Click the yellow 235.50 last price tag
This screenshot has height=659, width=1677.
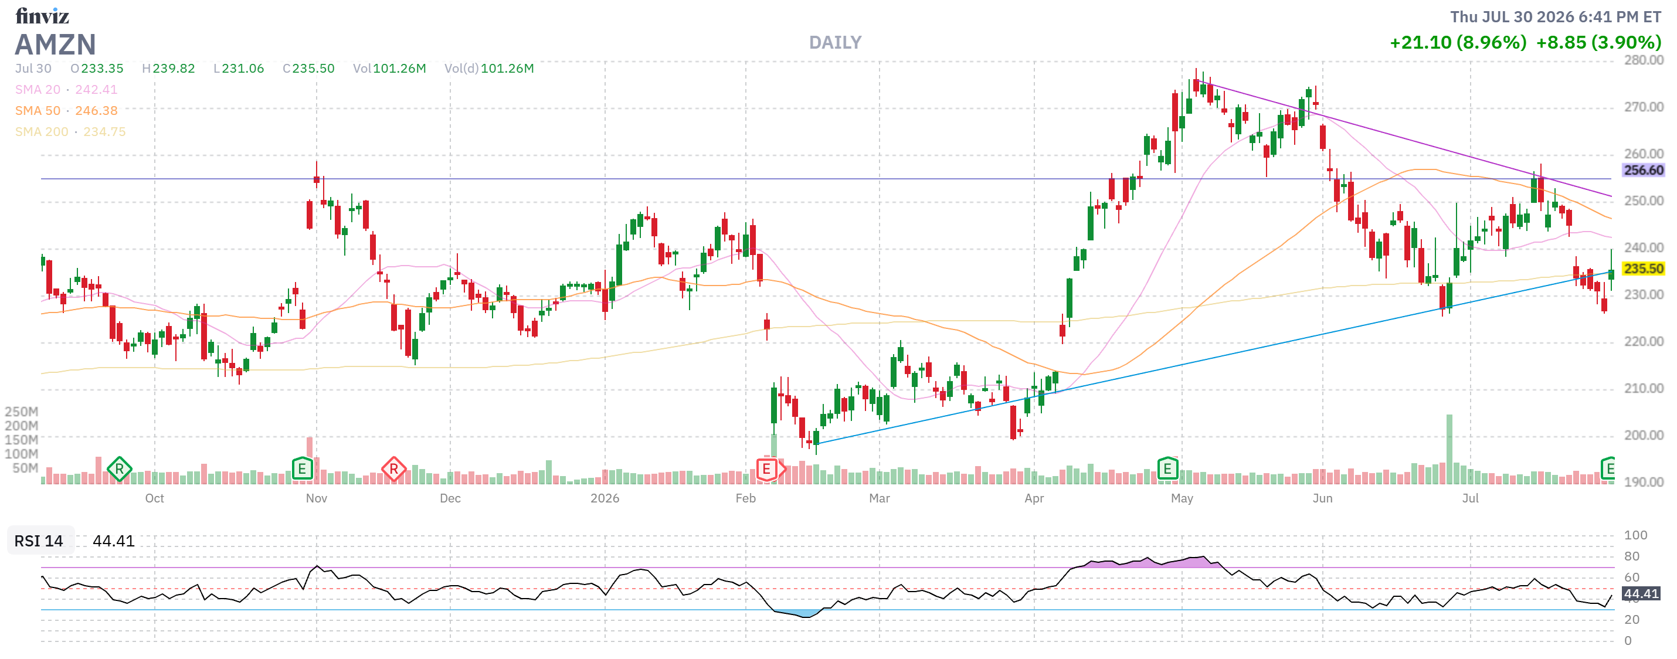1643,269
